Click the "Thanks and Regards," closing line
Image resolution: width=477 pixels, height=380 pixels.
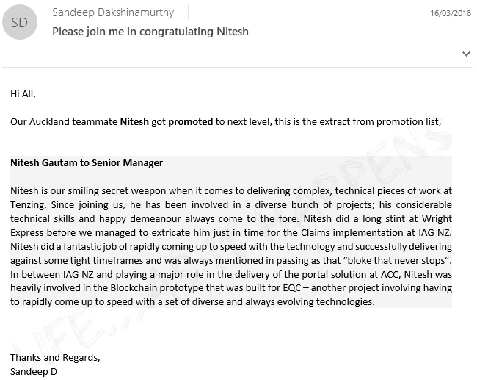(x=55, y=358)
